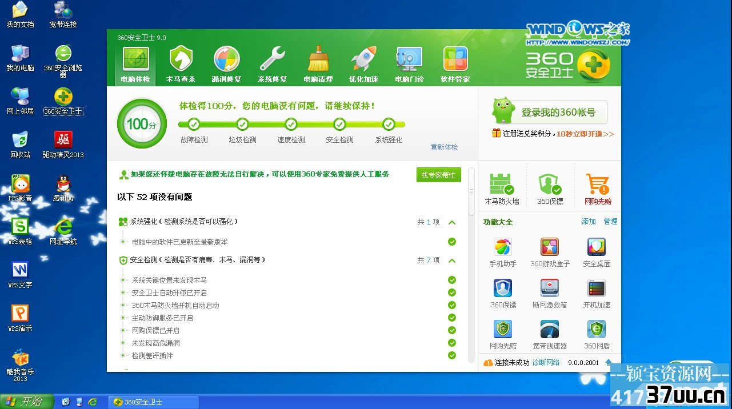This screenshot has height=409, width=732.
Task: Click 360安全卫士 taskbar button
Action: tap(154, 402)
